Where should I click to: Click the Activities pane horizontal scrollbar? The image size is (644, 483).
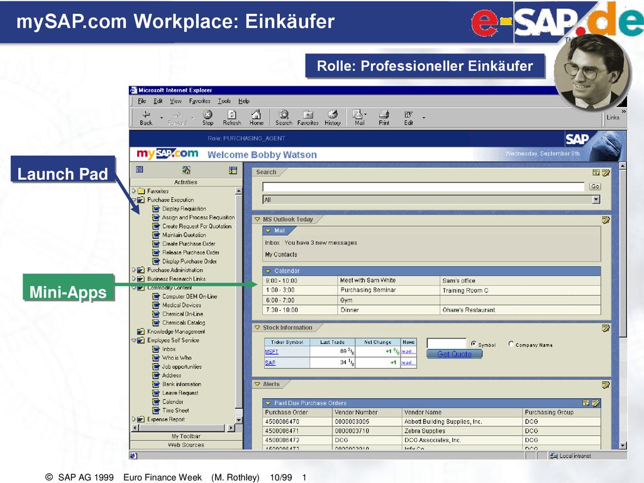click(184, 428)
